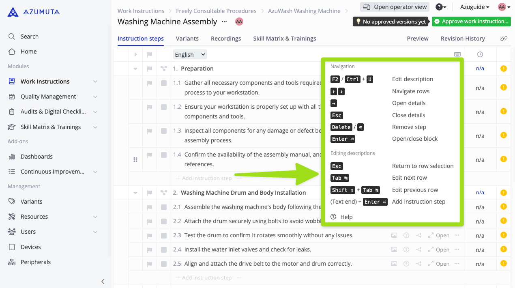Click the image icon on step 2.3
The width and height of the screenshot is (515, 288).
[394, 235]
